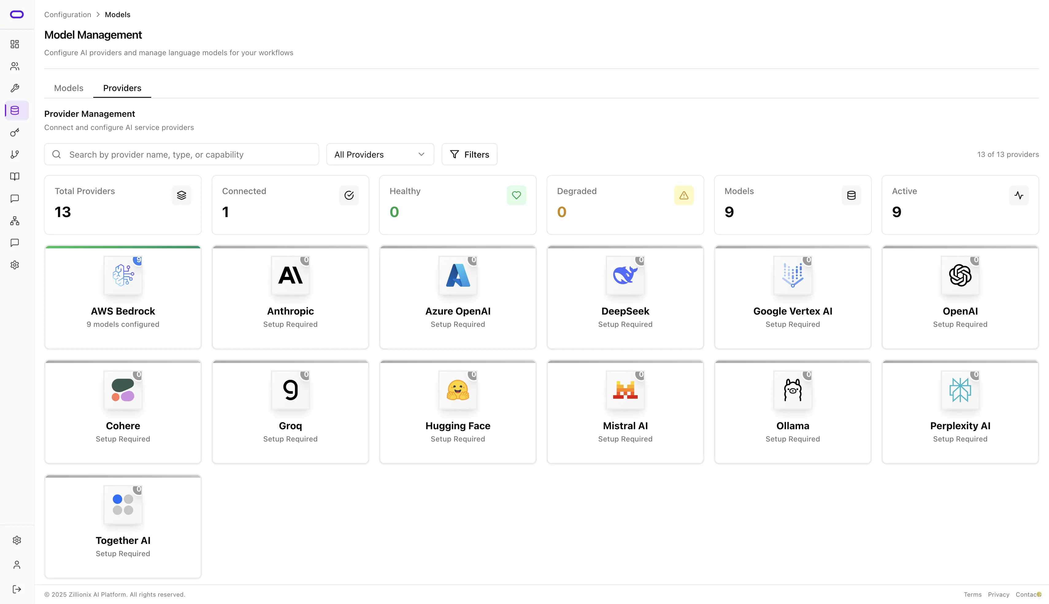This screenshot has width=1049, height=604.
Task: Open the users sidebar icon
Action: point(15,66)
